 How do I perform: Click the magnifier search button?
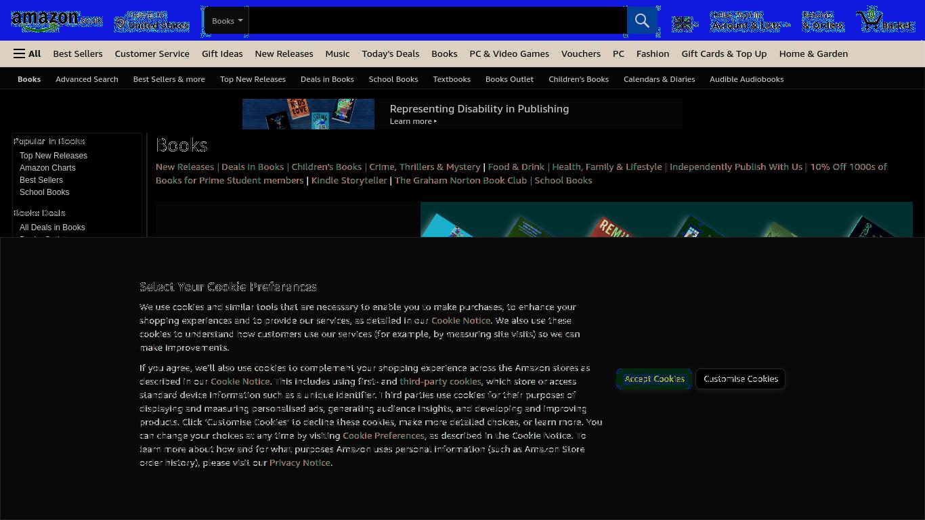[x=642, y=20]
